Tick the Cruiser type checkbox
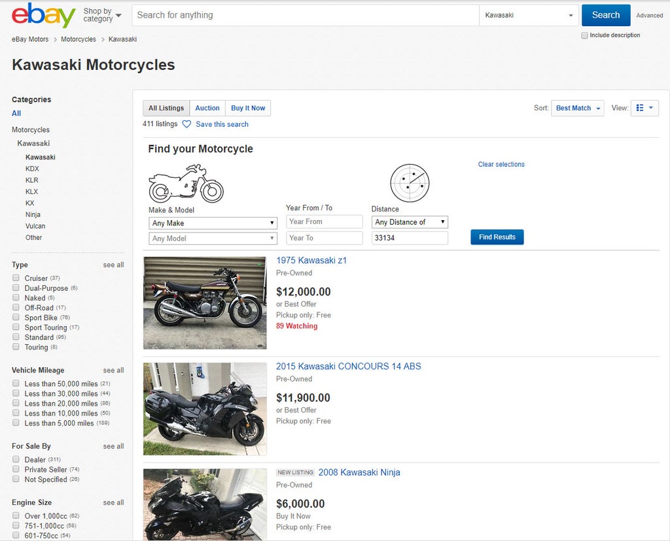This screenshot has width=670, height=541. tap(16, 278)
